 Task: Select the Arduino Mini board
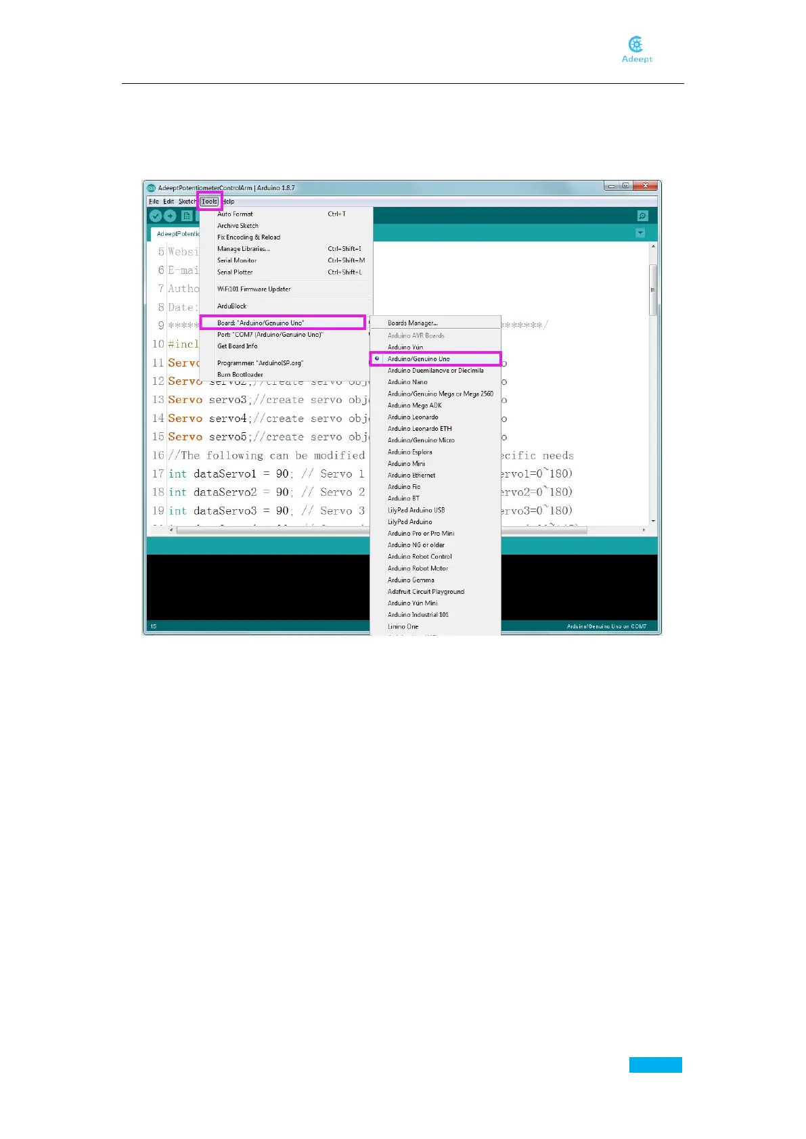tap(435, 464)
